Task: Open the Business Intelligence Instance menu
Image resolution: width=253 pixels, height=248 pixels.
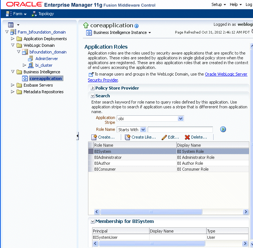Action: [122, 33]
